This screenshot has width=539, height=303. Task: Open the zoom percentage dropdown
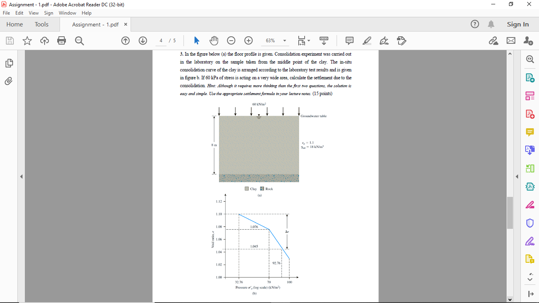tap(284, 41)
